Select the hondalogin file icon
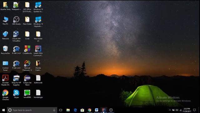This screenshot has width=200, height=113. coord(38,94)
